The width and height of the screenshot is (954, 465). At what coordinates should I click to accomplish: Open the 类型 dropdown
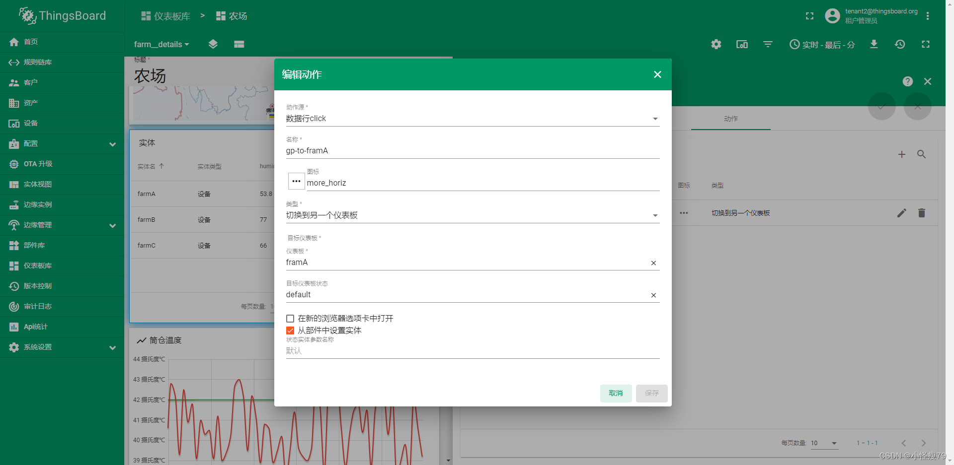pos(473,215)
